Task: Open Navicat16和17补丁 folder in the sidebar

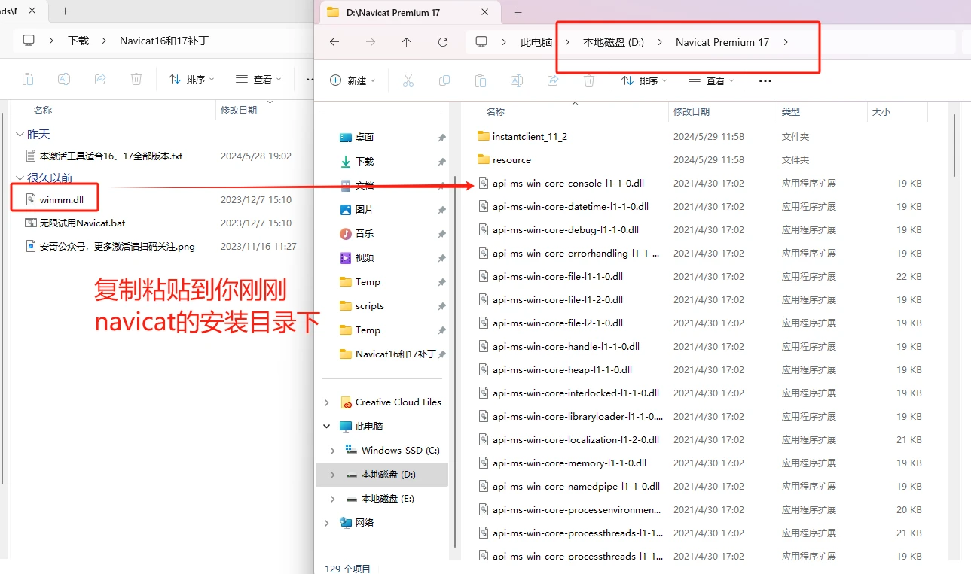Action: [395, 354]
